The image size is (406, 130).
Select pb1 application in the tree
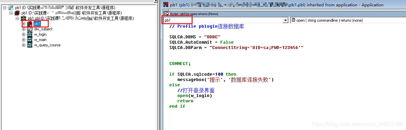click(37, 24)
